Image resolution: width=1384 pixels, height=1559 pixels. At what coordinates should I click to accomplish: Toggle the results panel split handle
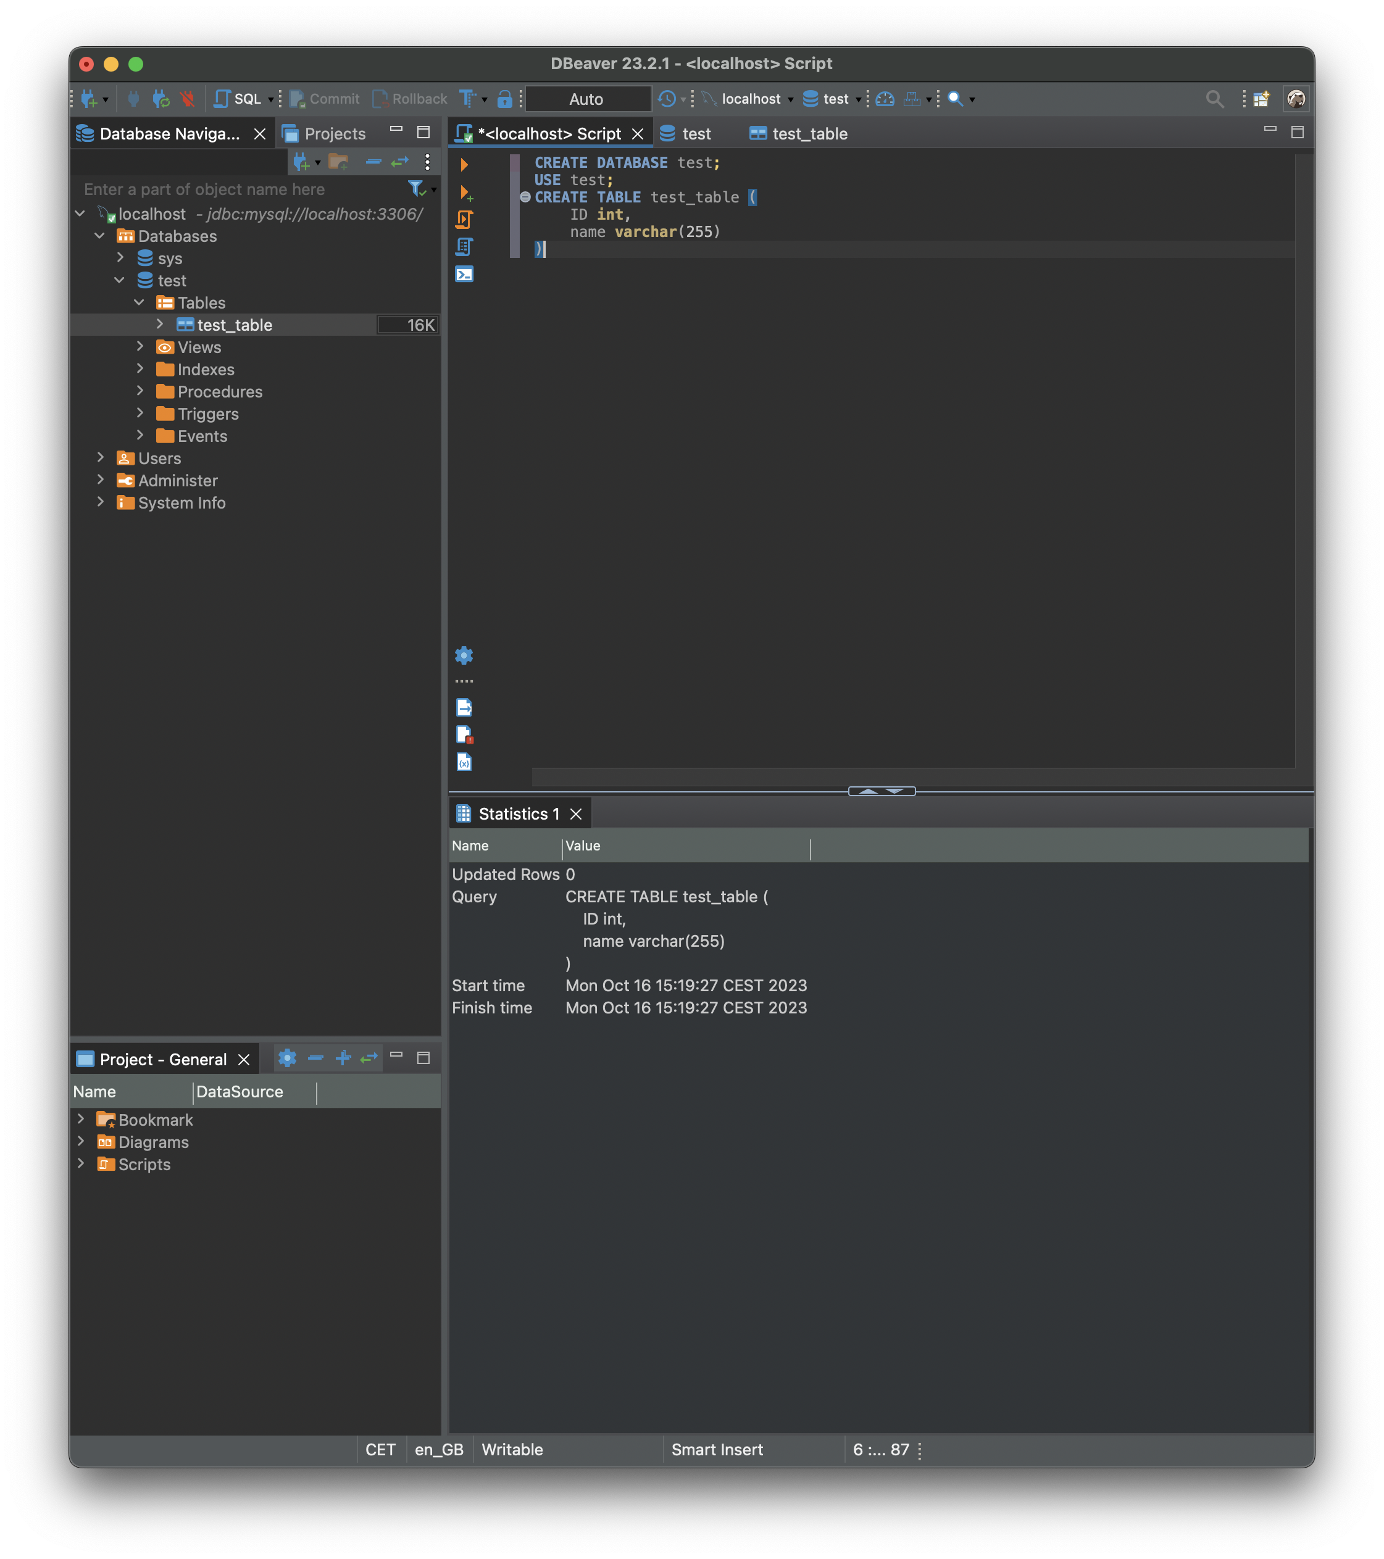point(882,791)
